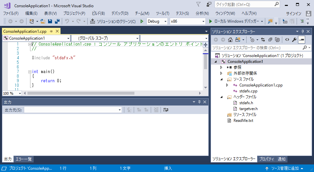This screenshot has height=172, width=314.
Task: Select stdafx.cpp in Solution Explorer
Action: click(248, 91)
